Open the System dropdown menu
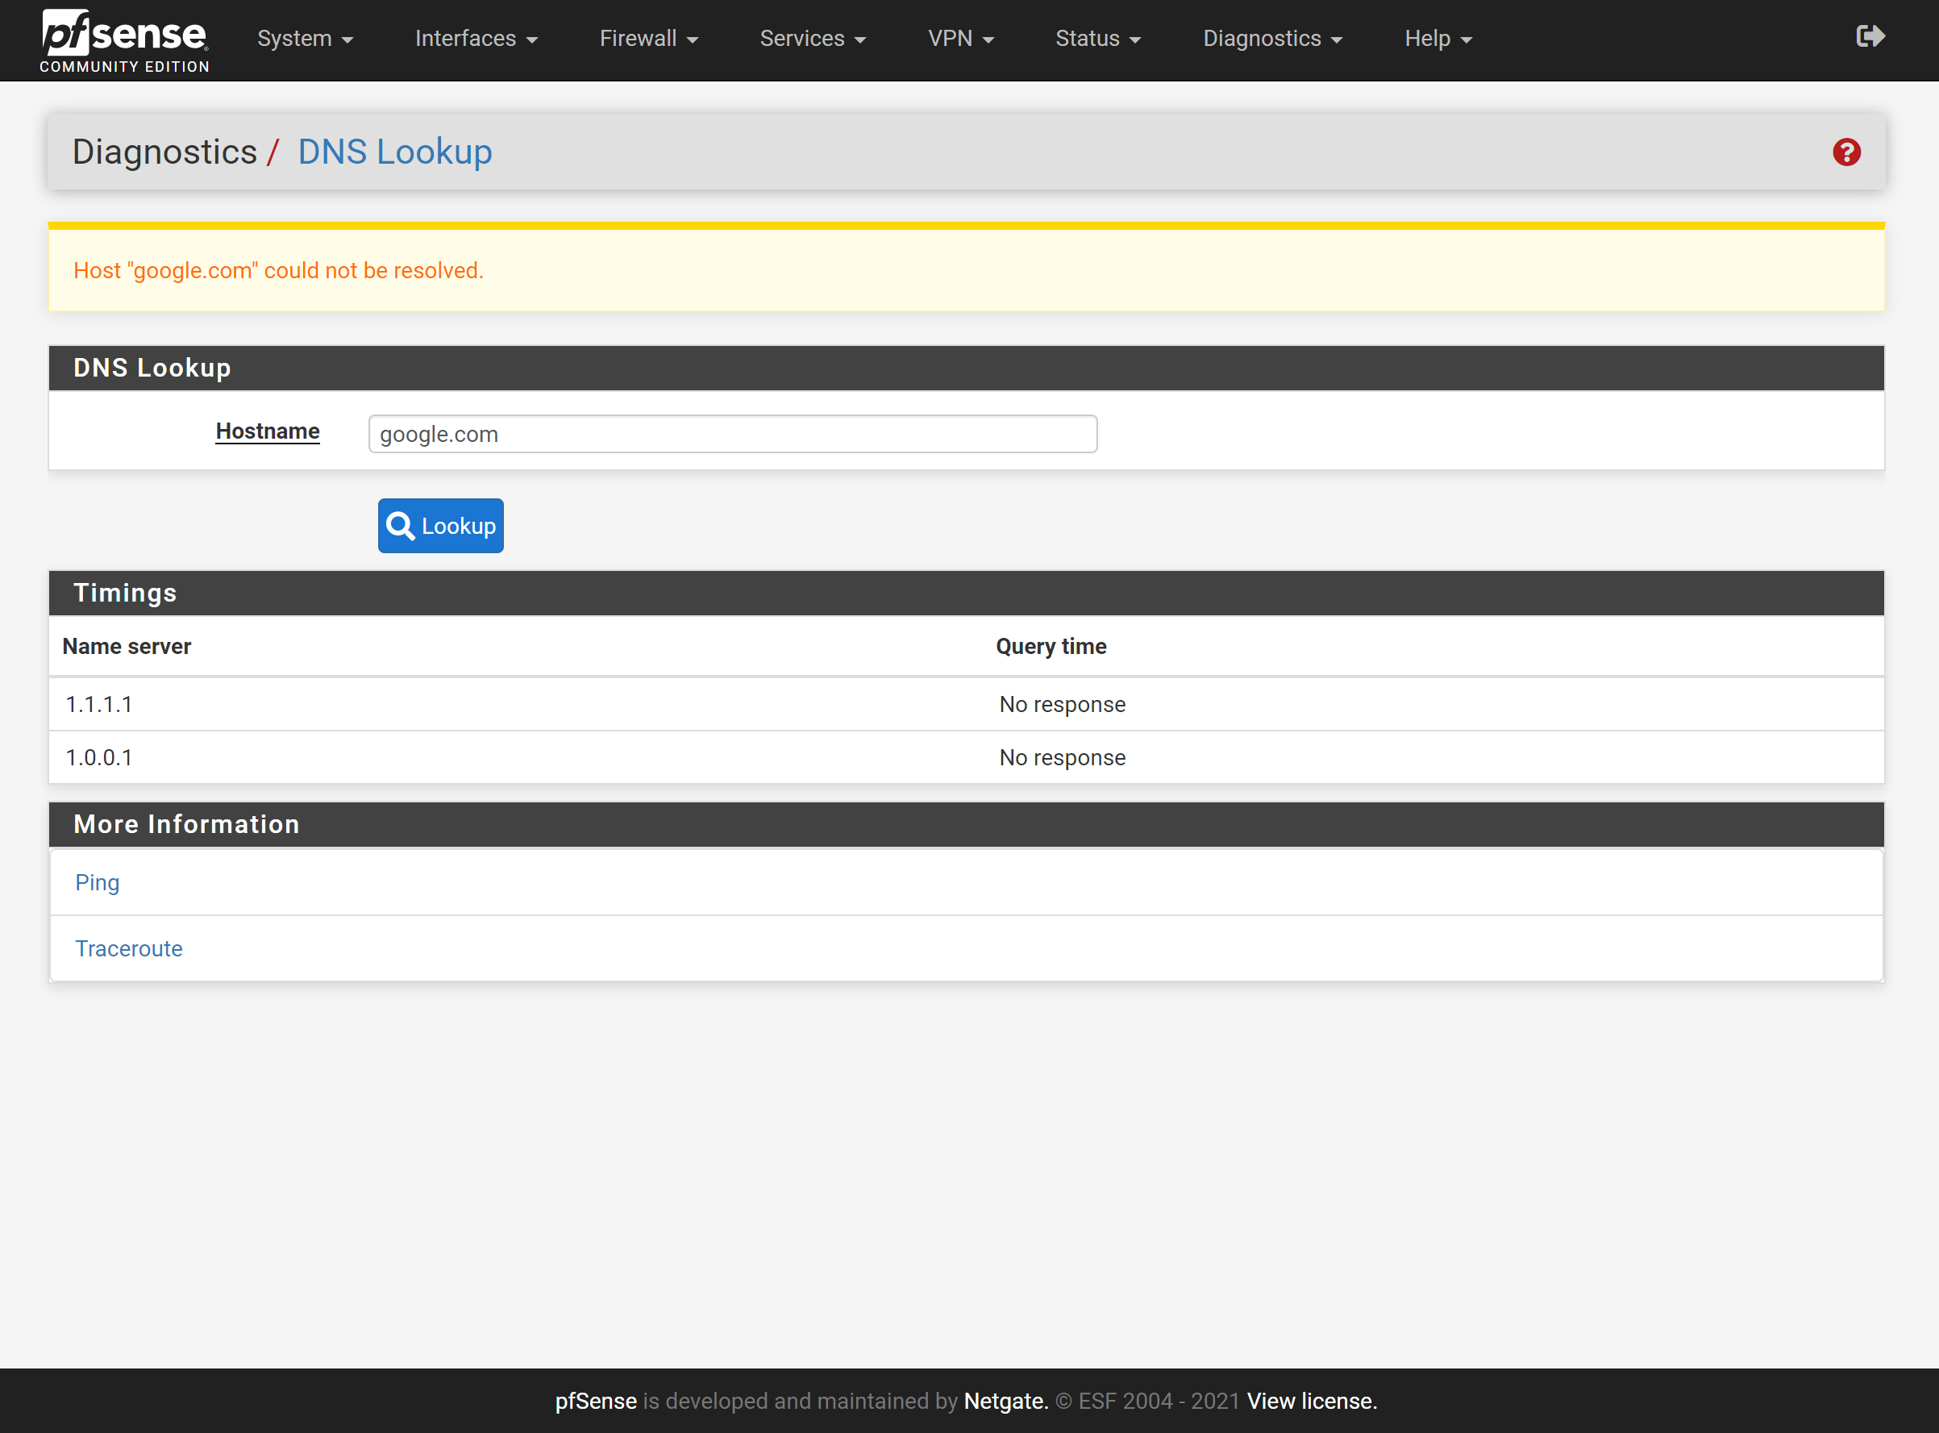This screenshot has height=1433, width=1939. (305, 39)
